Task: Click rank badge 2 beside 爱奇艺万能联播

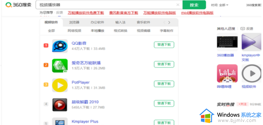Action: 46,65
